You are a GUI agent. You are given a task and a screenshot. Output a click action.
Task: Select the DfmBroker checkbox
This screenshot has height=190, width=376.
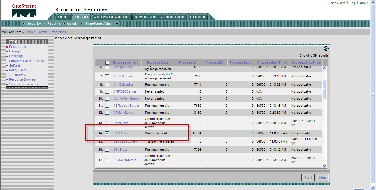(107, 150)
